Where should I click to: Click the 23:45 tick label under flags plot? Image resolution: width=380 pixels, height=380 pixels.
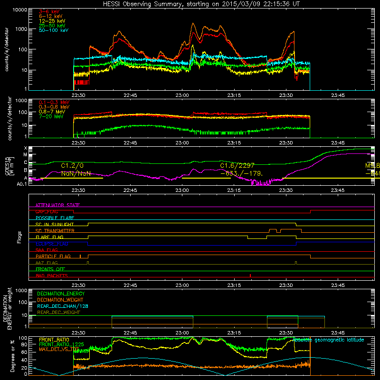pos(338,285)
